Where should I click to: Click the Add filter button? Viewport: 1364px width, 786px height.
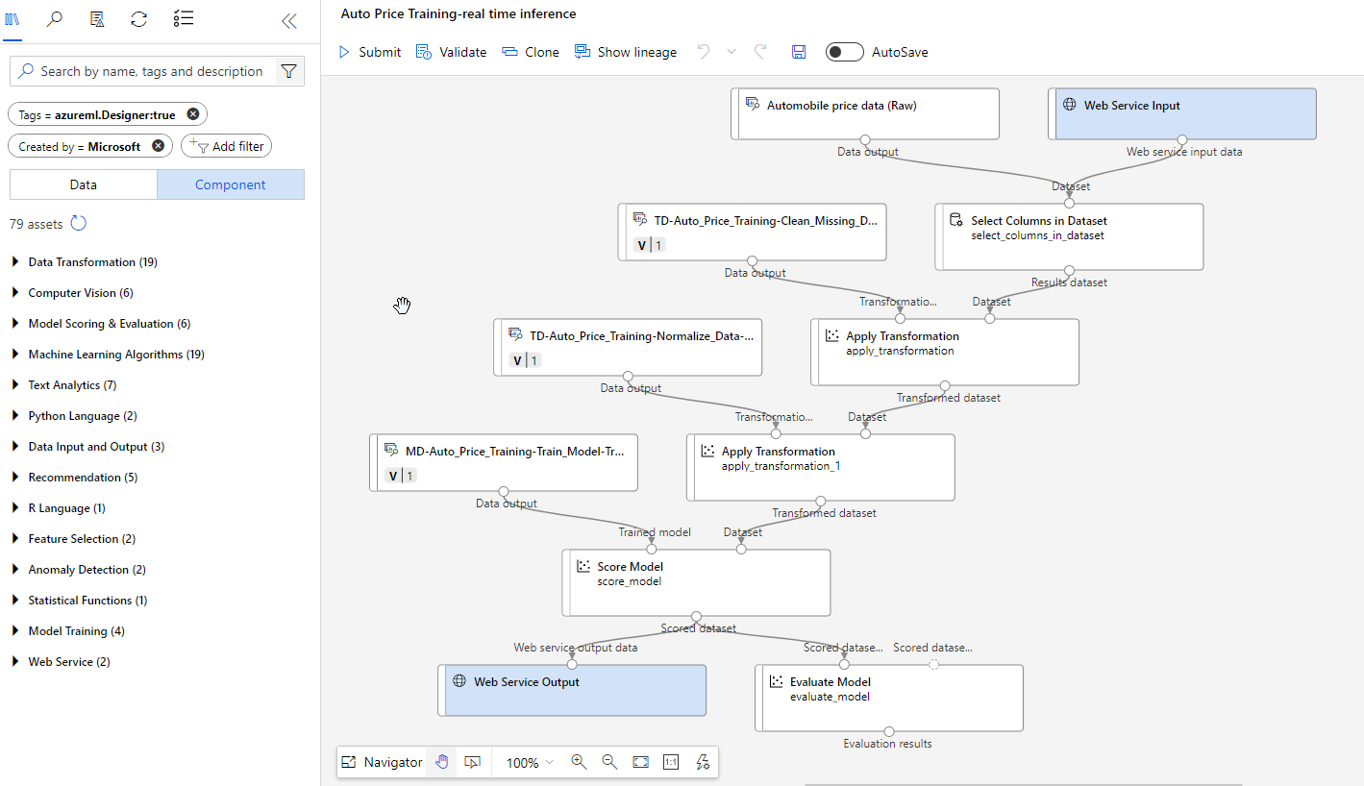227,146
